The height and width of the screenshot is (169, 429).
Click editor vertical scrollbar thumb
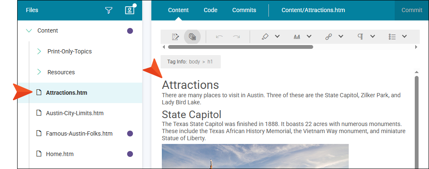pyautogui.click(x=416, y=122)
